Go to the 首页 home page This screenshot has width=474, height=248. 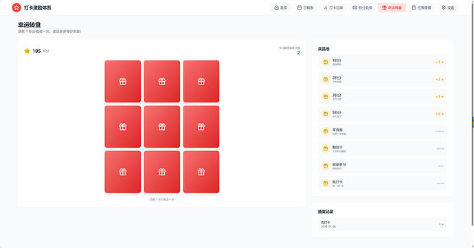coord(280,8)
